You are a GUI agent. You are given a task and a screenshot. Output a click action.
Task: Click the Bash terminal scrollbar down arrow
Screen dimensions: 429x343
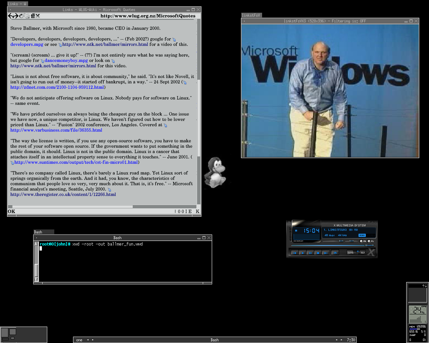[x=36, y=279]
